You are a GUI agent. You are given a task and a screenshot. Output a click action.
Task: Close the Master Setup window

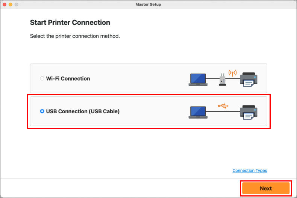[5, 4]
